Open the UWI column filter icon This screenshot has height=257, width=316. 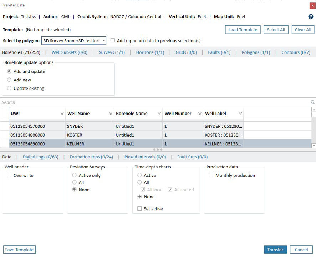[x=62, y=114]
